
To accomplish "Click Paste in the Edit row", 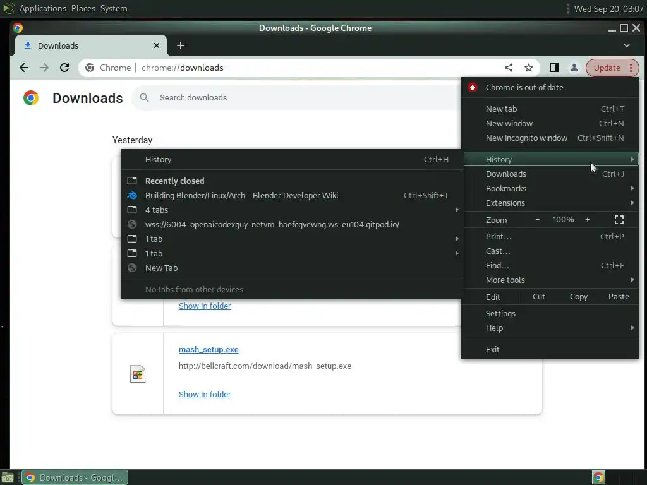I will (x=619, y=297).
